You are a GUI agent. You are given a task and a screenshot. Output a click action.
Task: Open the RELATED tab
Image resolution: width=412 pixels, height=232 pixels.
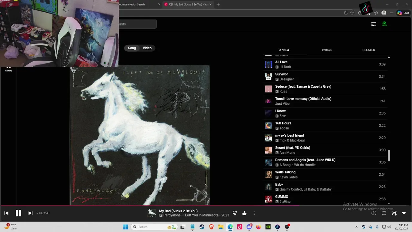point(369,50)
